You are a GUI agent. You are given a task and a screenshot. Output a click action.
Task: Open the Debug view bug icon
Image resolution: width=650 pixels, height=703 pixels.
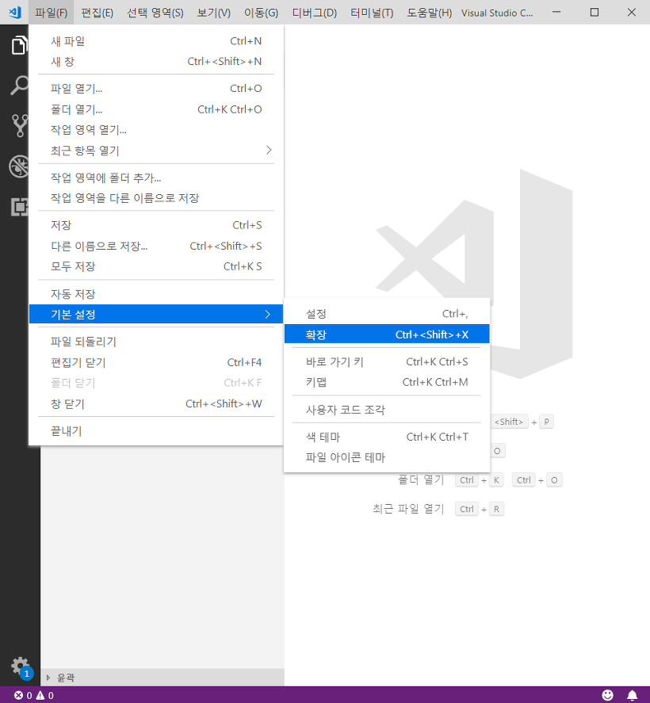click(19, 166)
